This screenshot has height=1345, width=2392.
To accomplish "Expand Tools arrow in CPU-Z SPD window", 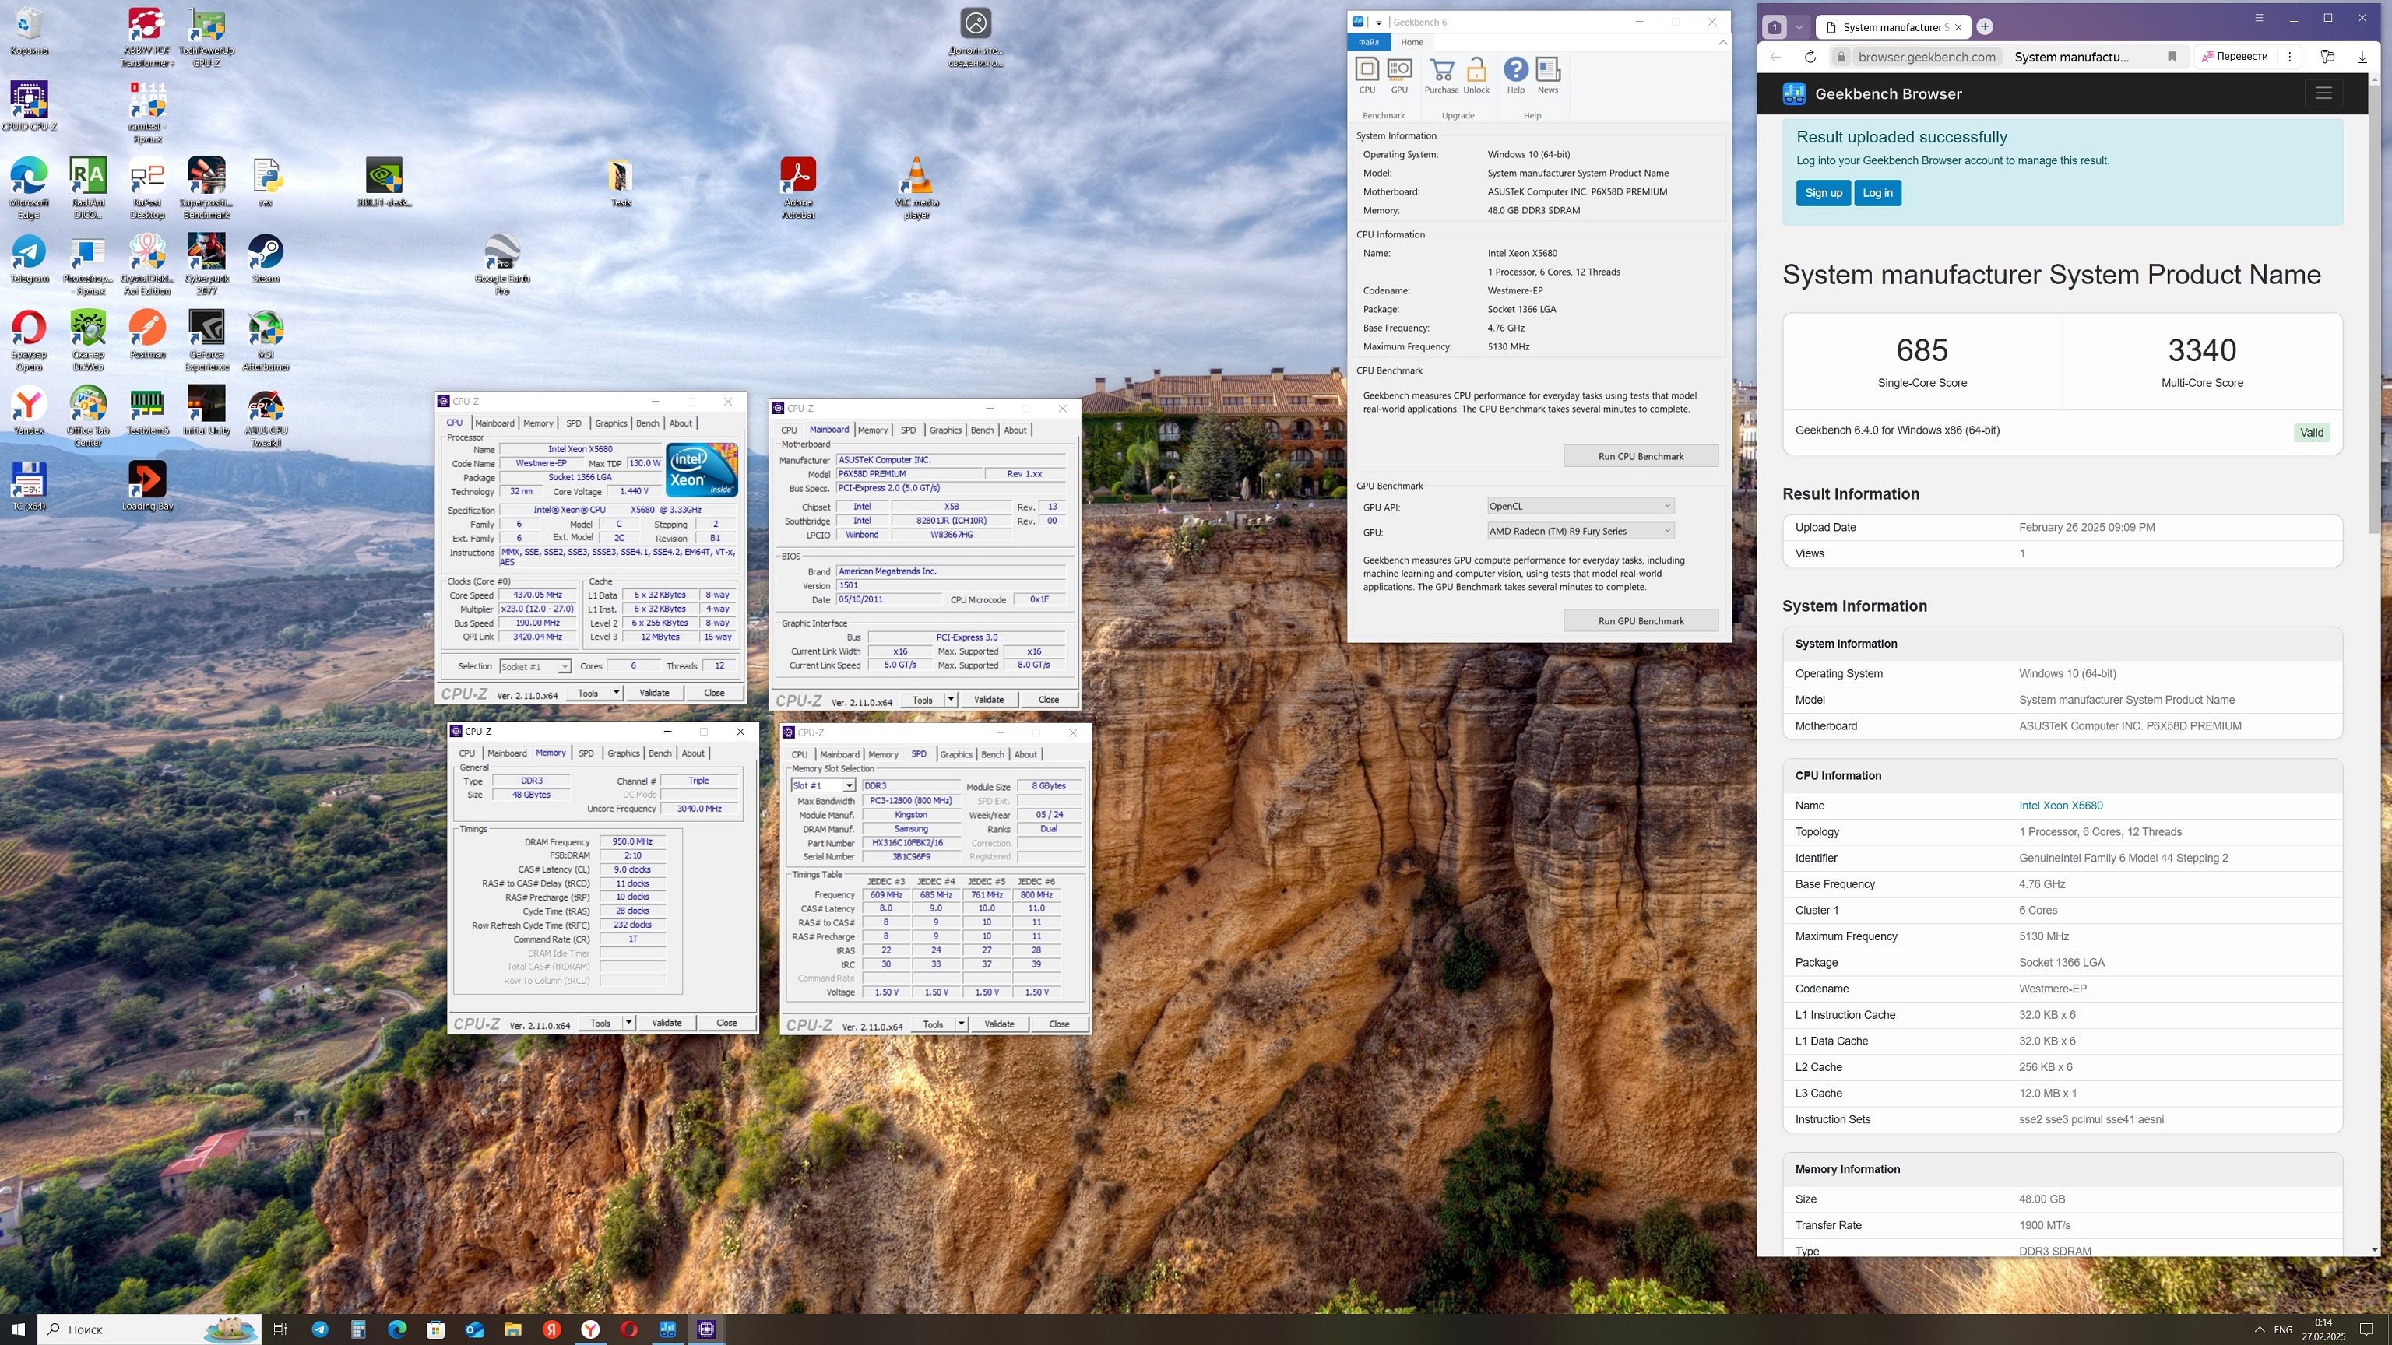I will (961, 1024).
